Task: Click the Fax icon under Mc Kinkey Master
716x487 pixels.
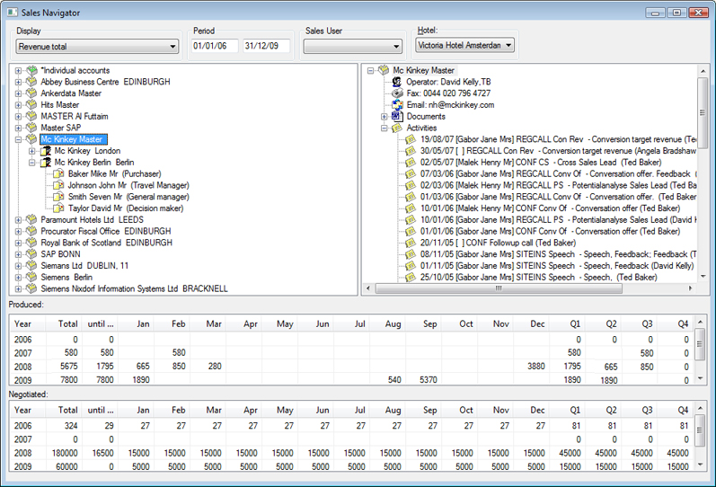Action: tap(397, 93)
